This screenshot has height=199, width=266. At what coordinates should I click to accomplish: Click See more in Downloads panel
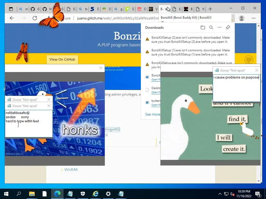[152, 114]
